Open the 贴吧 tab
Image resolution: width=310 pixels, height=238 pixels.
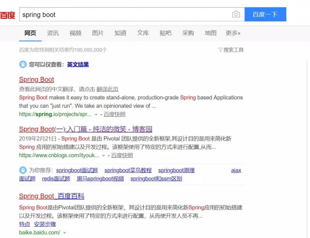pyautogui.click(x=165, y=33)
